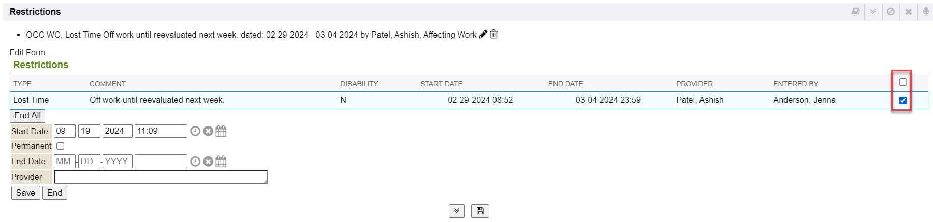Uncheck the Lost Time row checkbox
This screenshot has height=222, width=933.
[903, 101]
